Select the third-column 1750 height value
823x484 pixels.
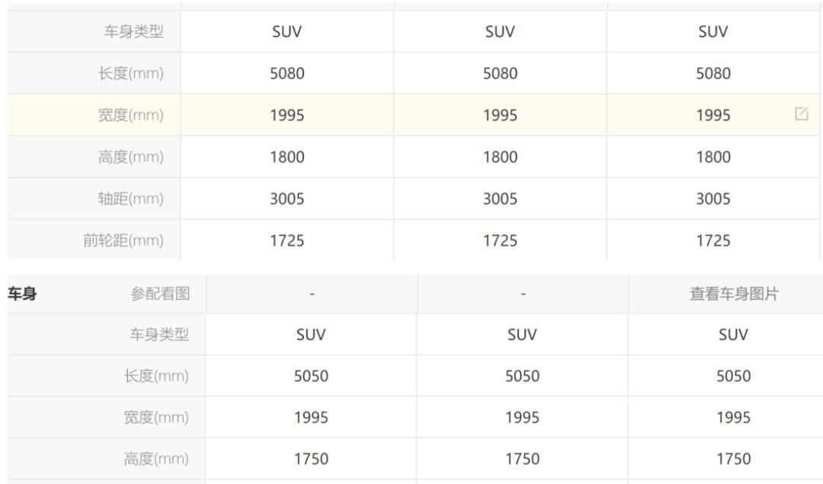(734, 459)
